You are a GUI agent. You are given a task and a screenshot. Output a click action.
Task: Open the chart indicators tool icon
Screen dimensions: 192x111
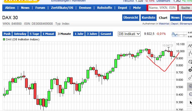click(190, 62)
